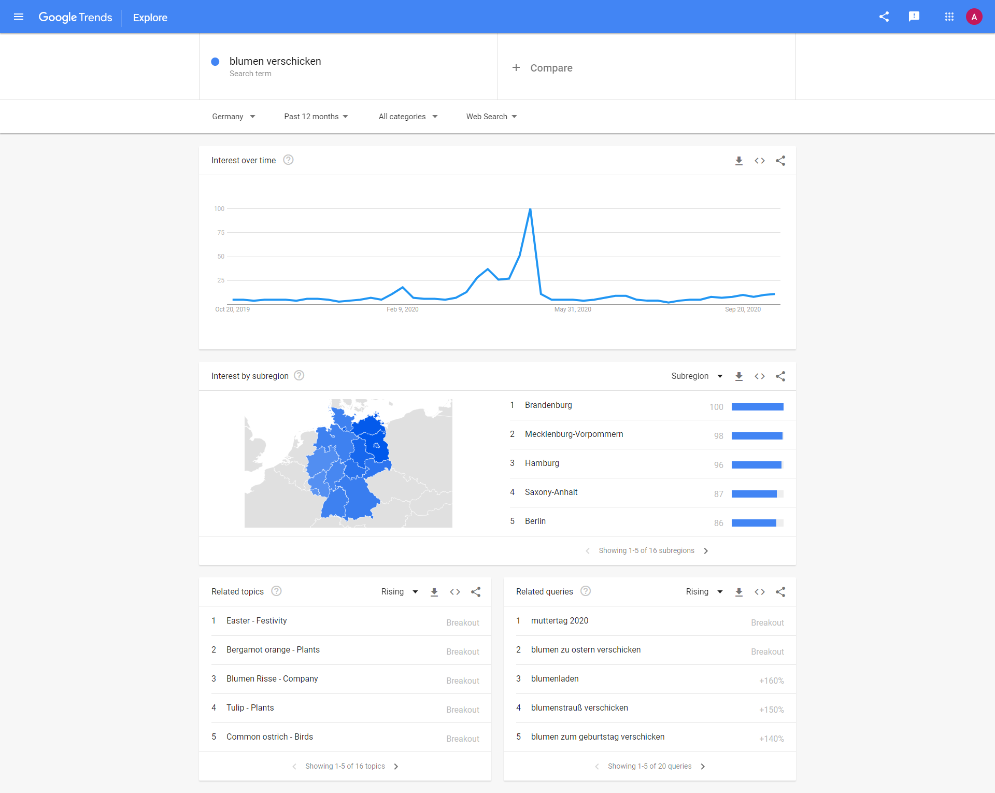Download Related queries data
The width and height of the screenshot is (995, 793).
[x=739, y=592]
